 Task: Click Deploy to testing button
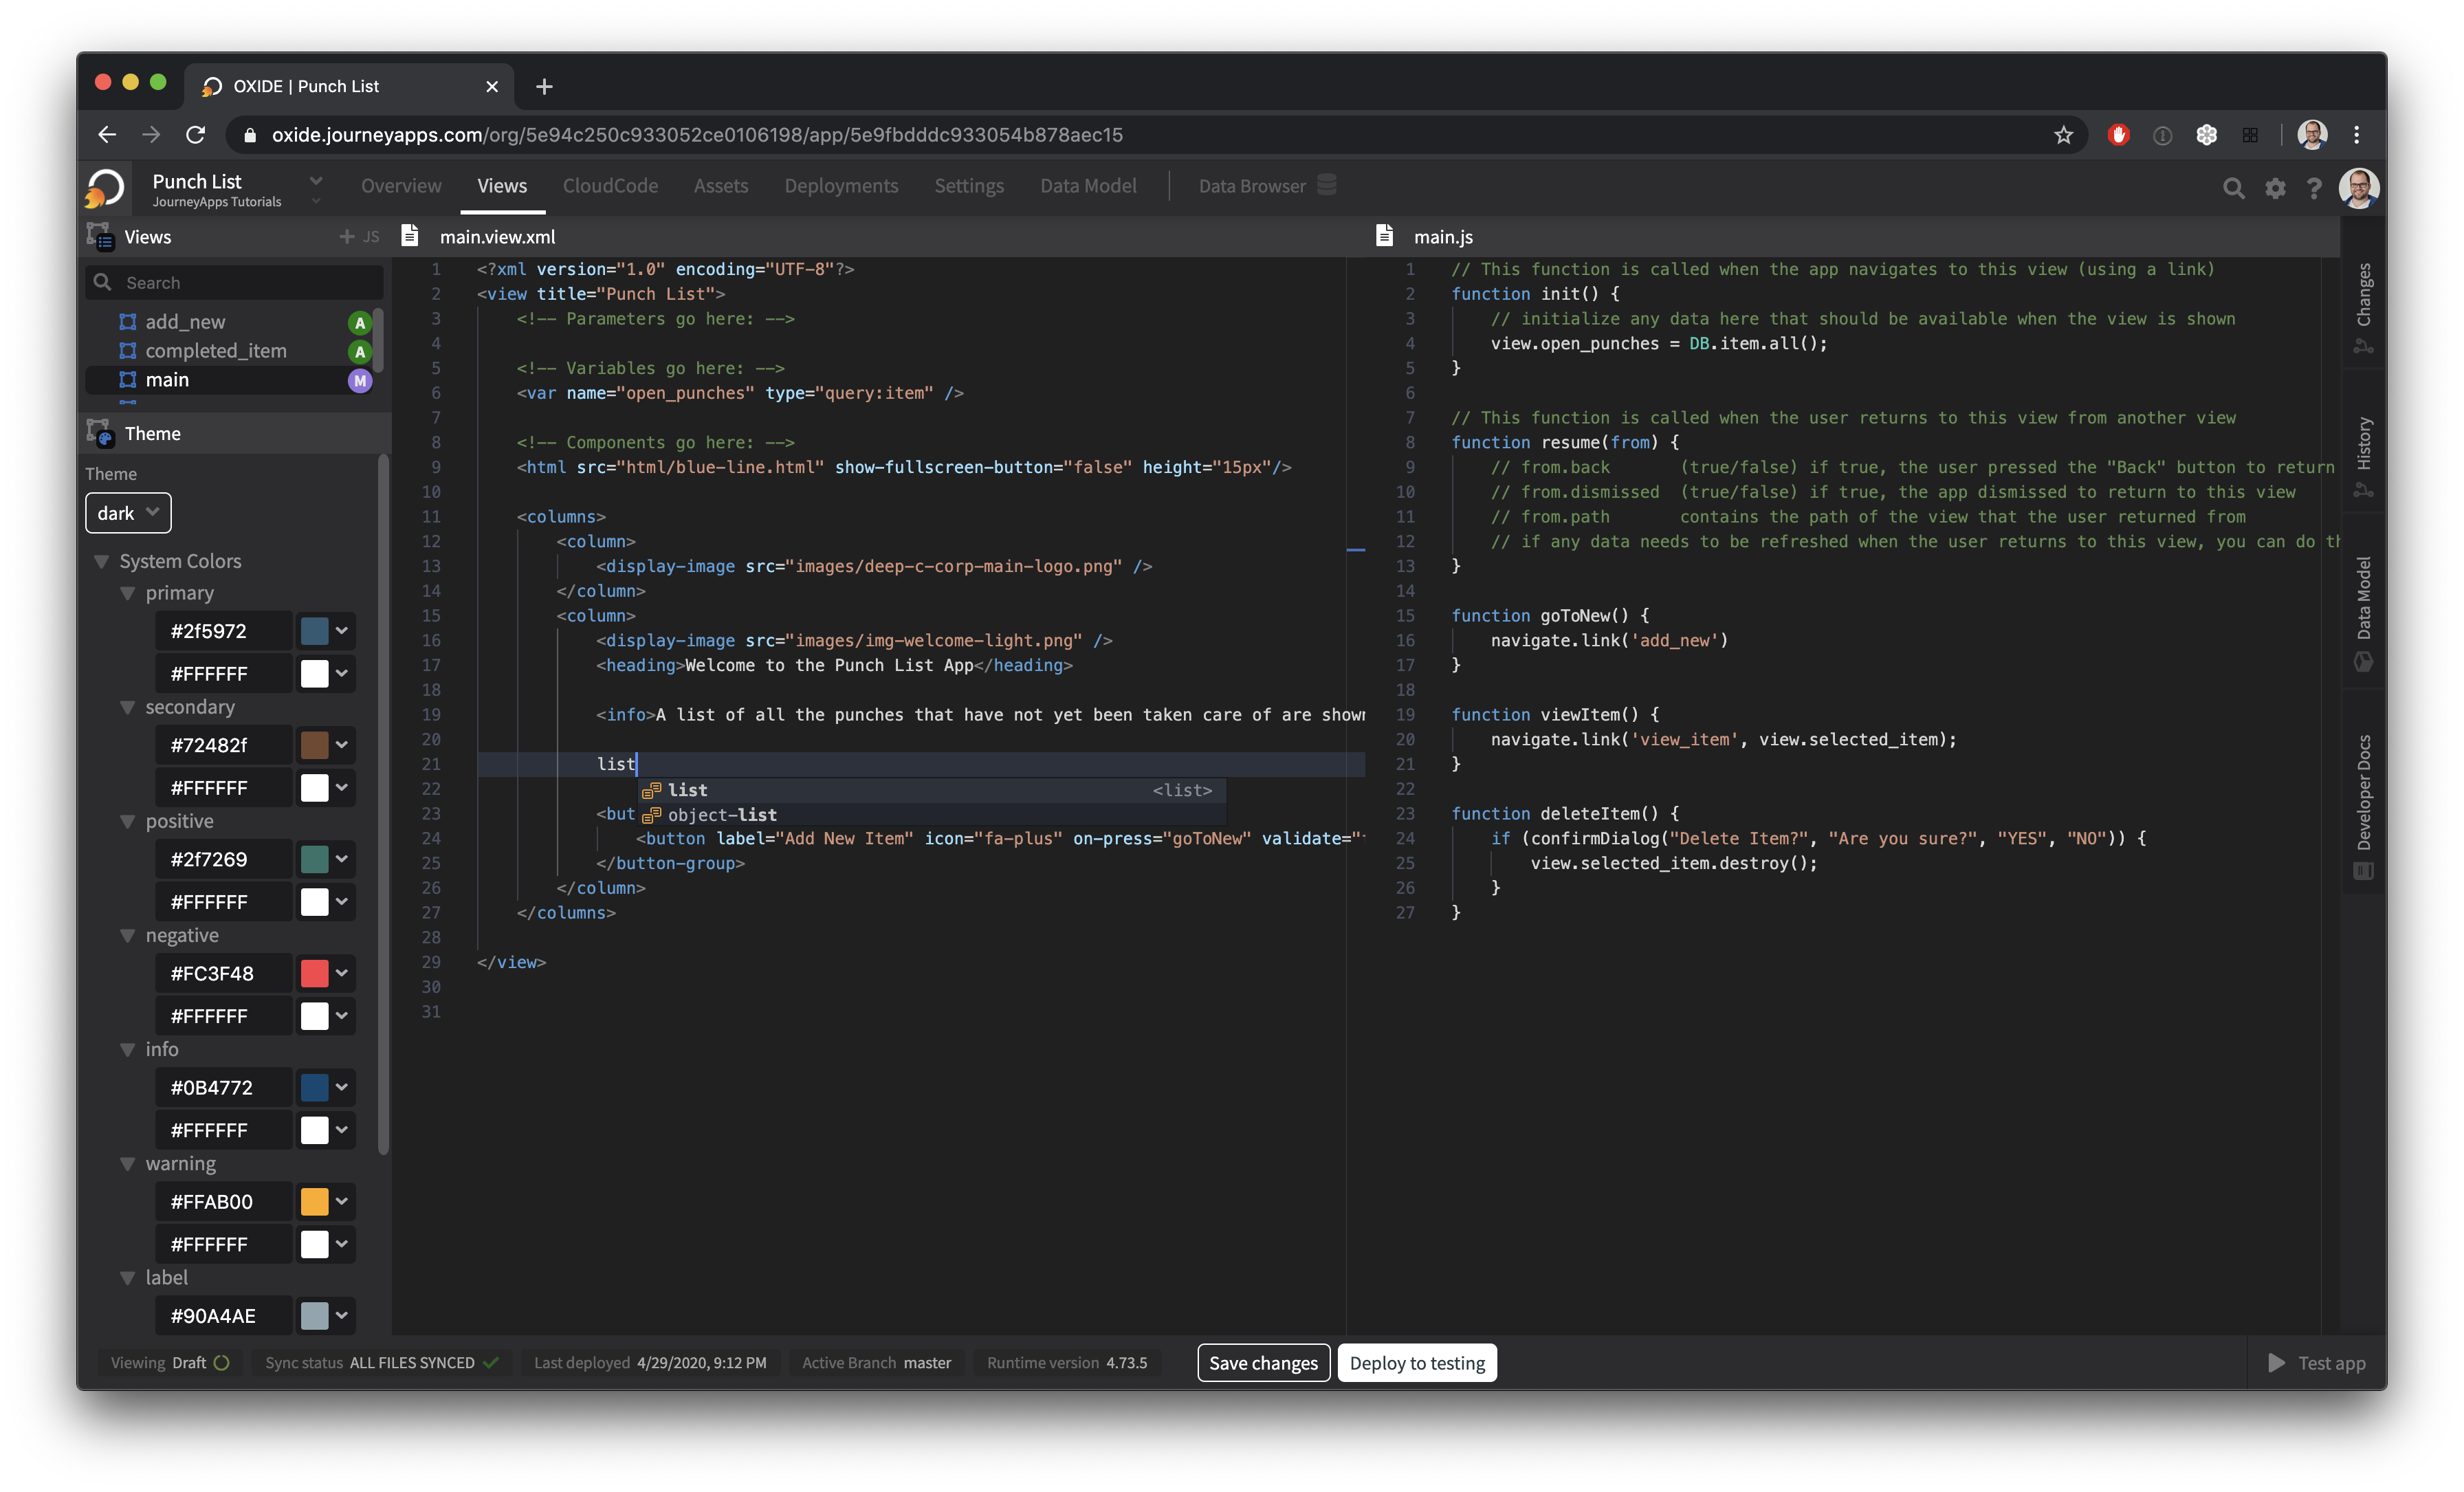[1417, 1363]
